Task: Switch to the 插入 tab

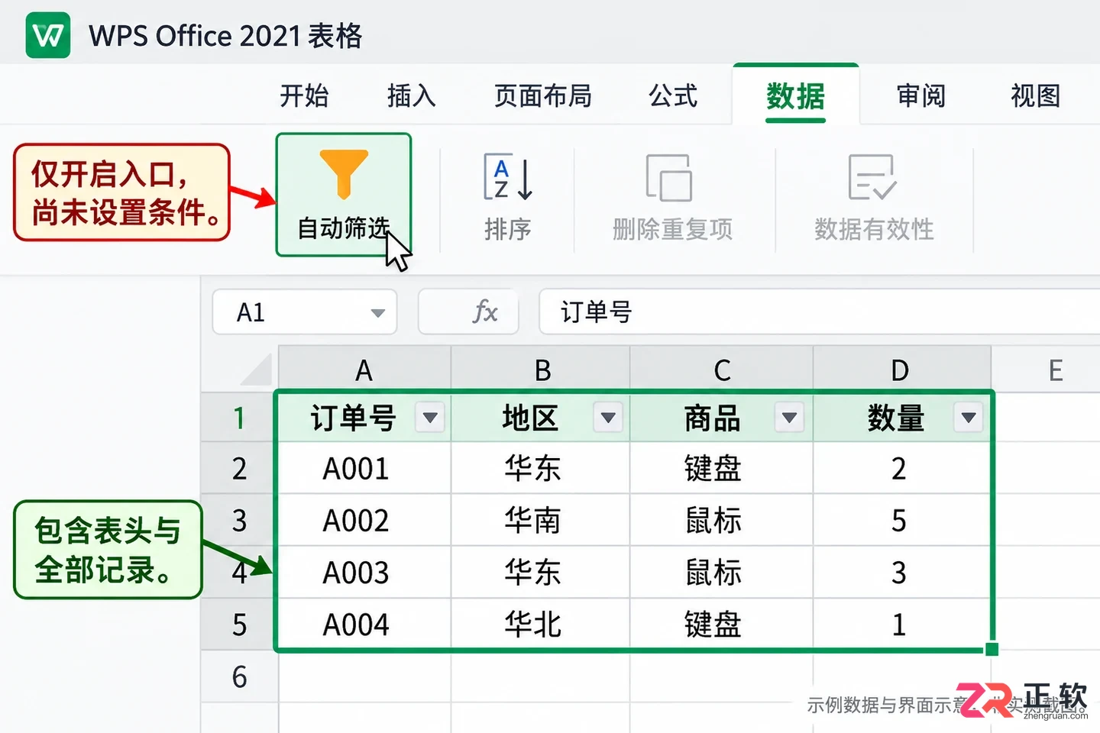Action: click(411, 96)
